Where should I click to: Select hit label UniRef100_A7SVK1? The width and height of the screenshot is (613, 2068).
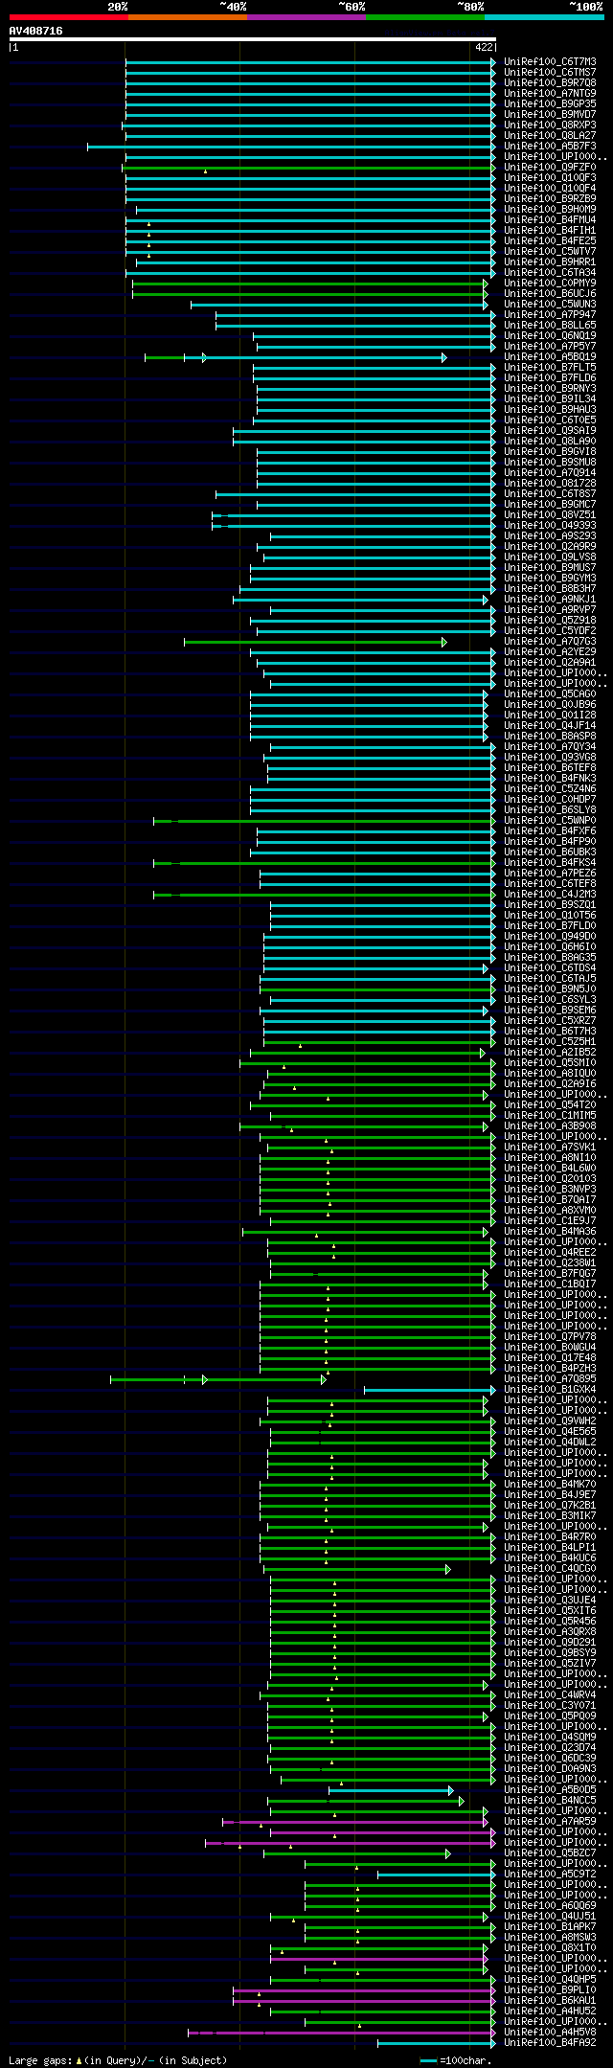550,1147
